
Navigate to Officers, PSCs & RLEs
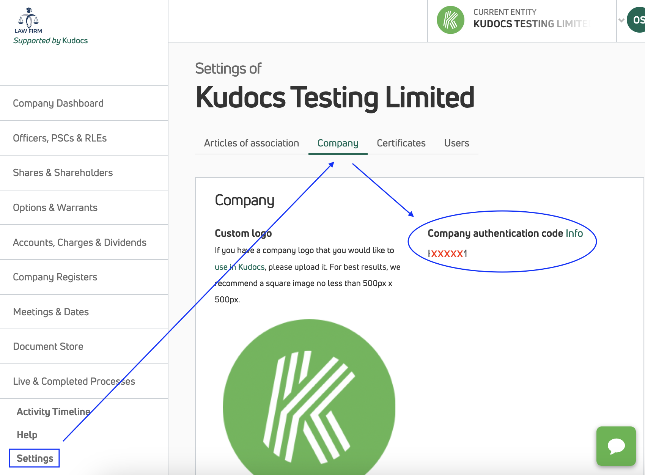pyautogui.click(x=60, y=138)
